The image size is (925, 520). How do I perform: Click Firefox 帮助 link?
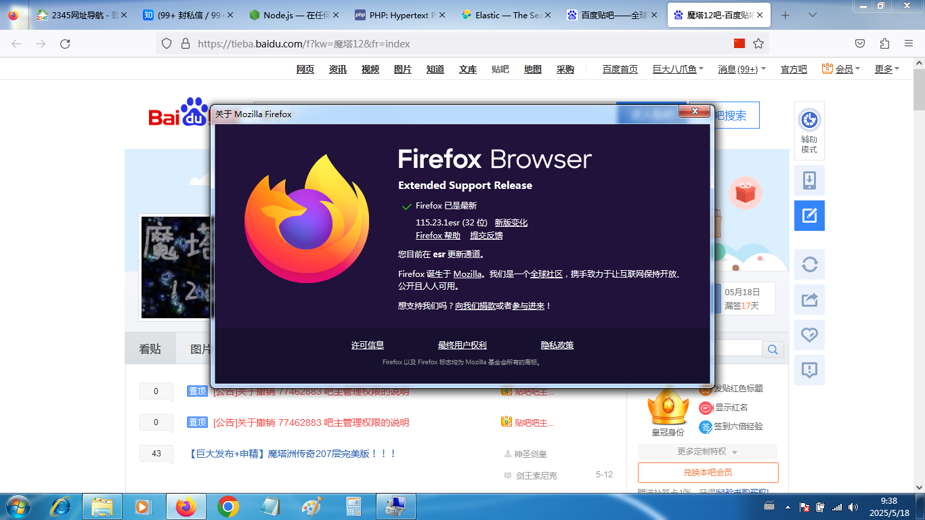(438, 236)
